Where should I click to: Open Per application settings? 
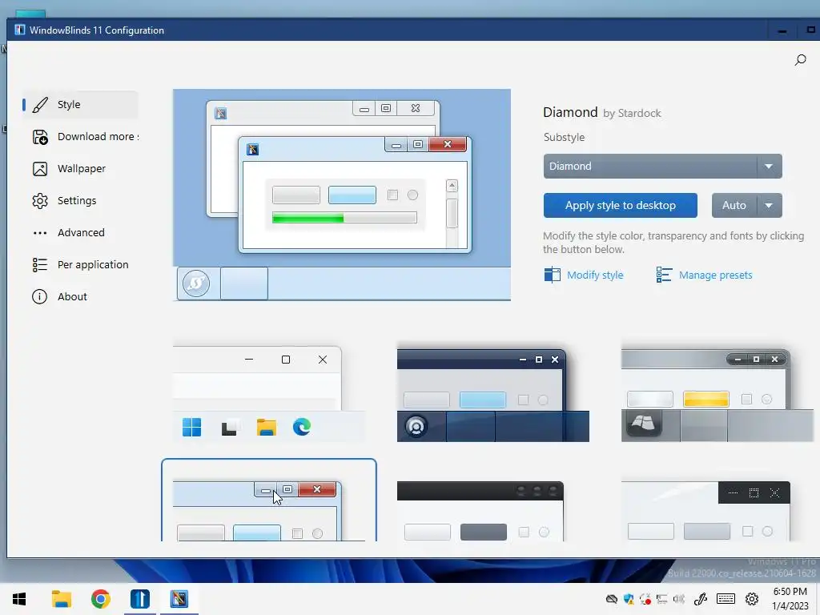(x=80, y=264)
